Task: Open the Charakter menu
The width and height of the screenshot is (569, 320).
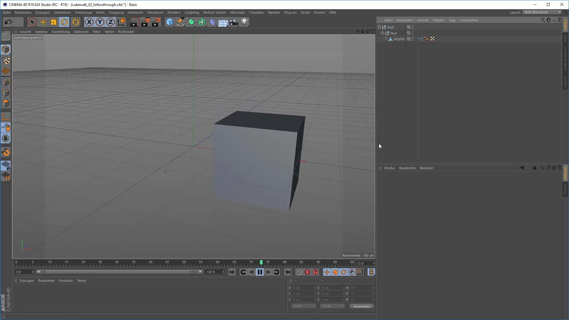Action: pyautogui.click(x=256, y=12)
